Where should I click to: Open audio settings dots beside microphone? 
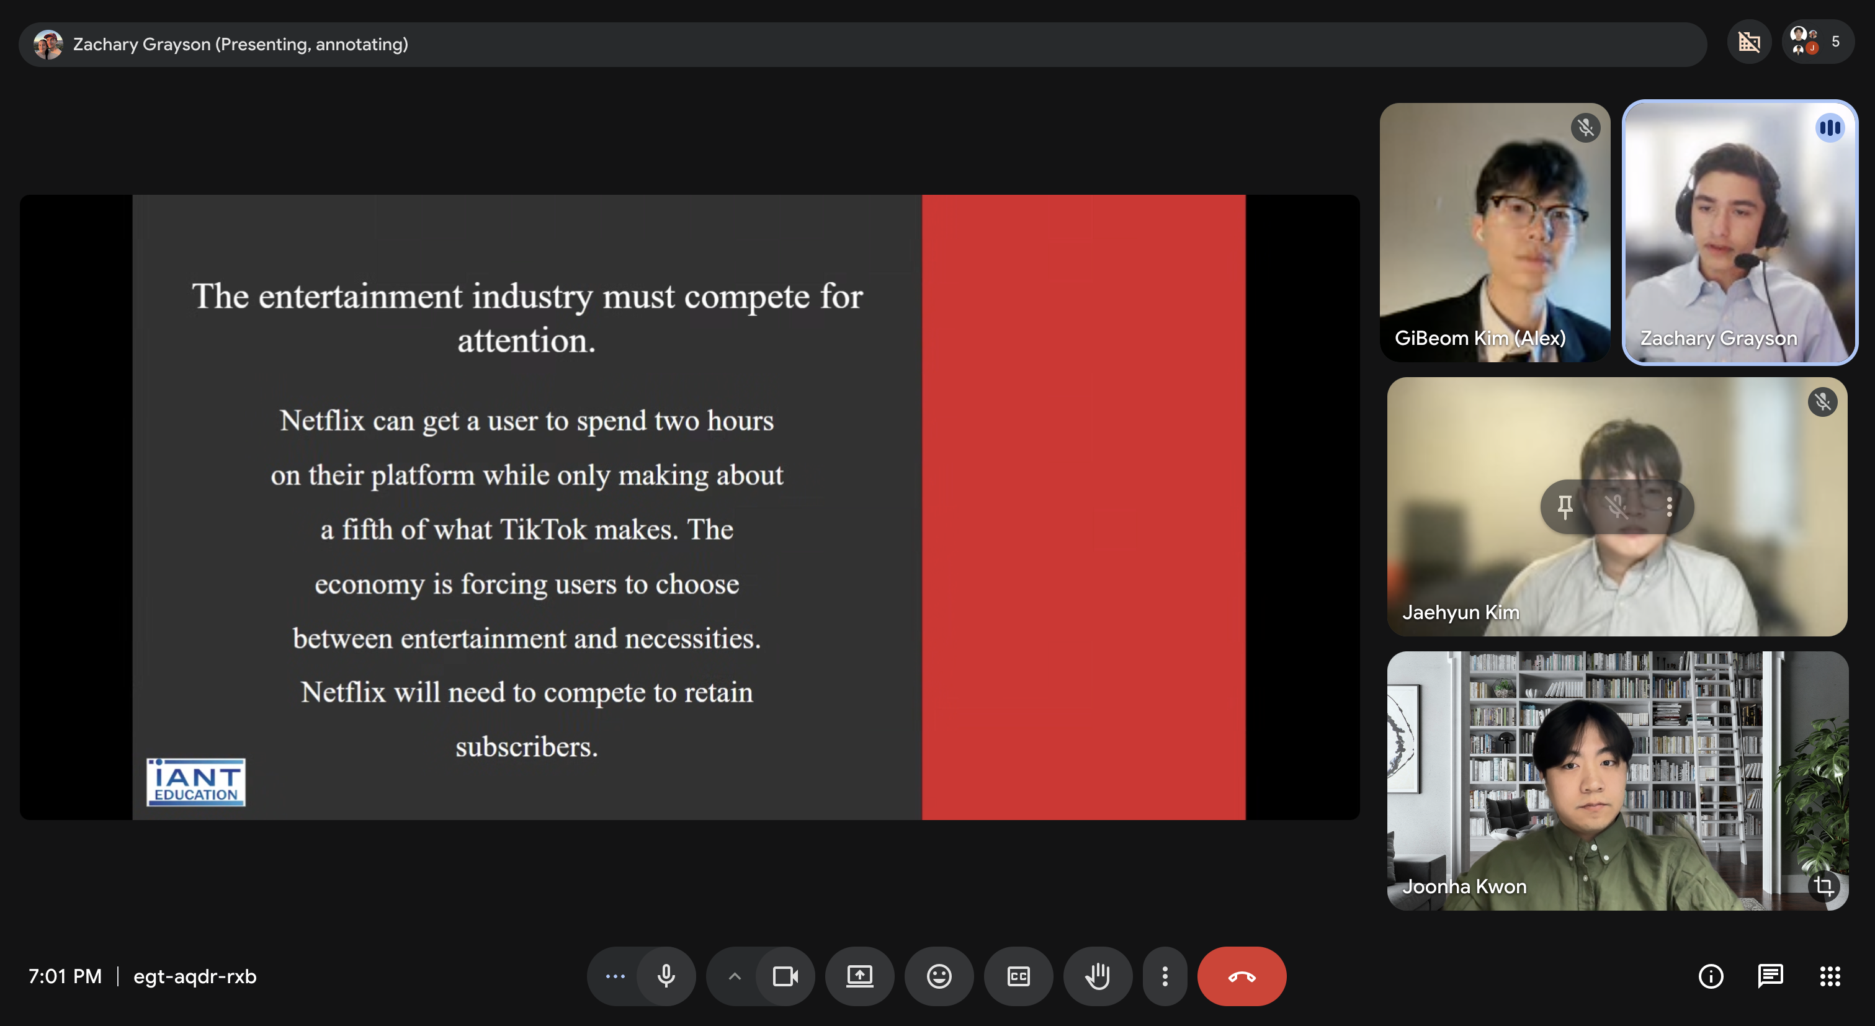pos(615,976)
